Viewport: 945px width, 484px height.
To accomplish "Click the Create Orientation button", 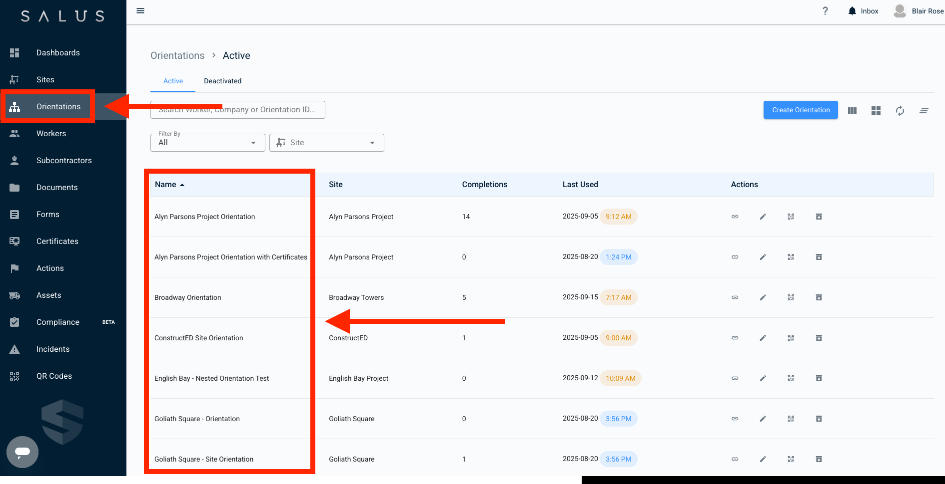I will coord(800,110).
